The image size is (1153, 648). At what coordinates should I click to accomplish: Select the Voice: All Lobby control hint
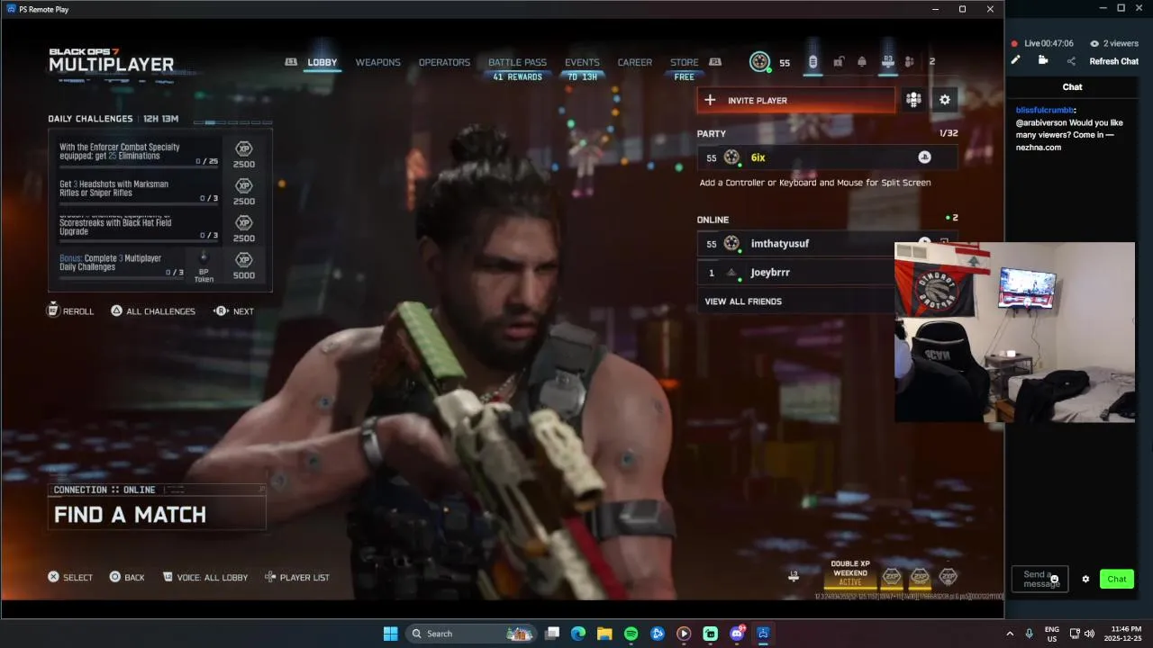tap(205, 577)
